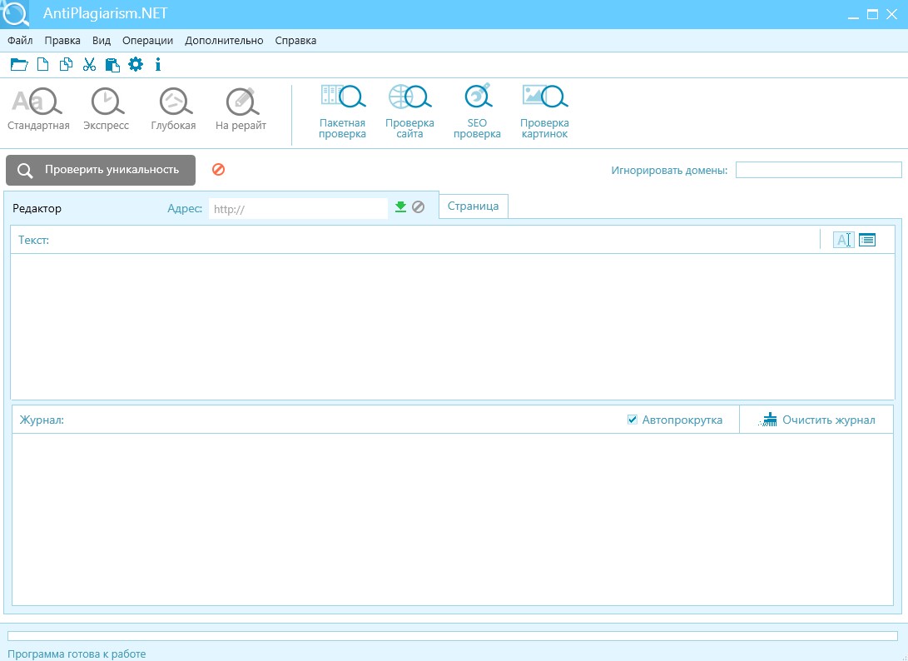Toggle the Автопрокрутка checkbox
Viewport: 908px width, 661px height.
633,420
